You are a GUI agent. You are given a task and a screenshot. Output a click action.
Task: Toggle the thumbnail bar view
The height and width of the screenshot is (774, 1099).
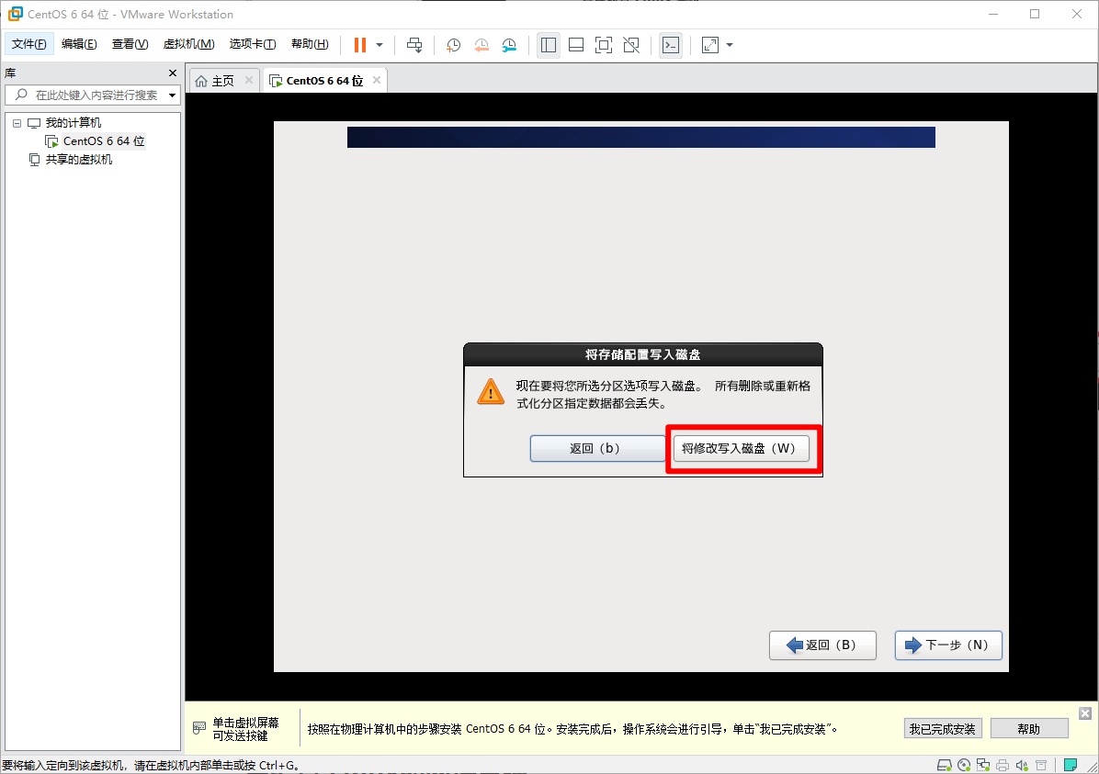pyautogui.click(x=575, y=45)
